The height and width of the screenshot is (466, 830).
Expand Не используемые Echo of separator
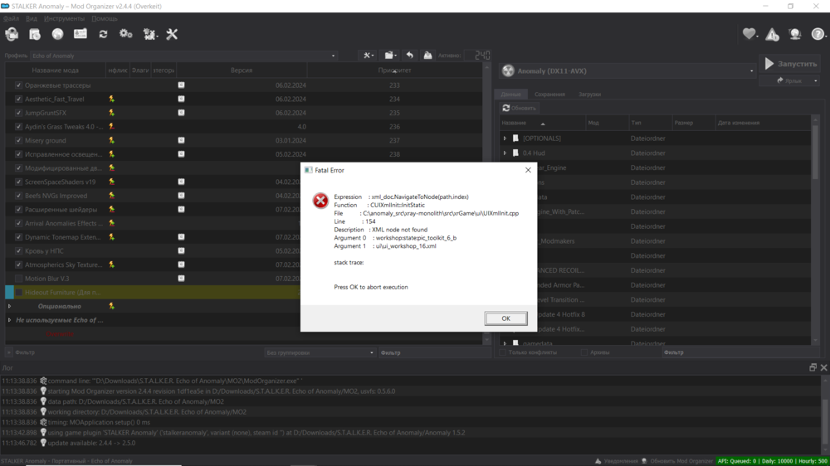pos(9,319)
